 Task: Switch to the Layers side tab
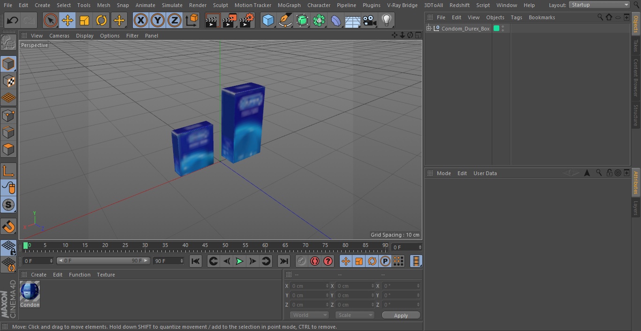(636, 208)
